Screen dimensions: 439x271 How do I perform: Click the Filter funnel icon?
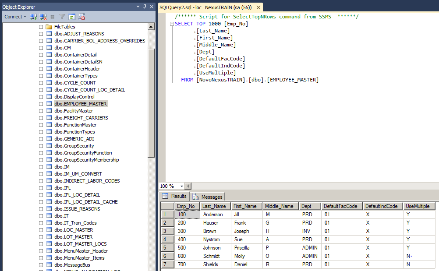click(x=62, y=17)
